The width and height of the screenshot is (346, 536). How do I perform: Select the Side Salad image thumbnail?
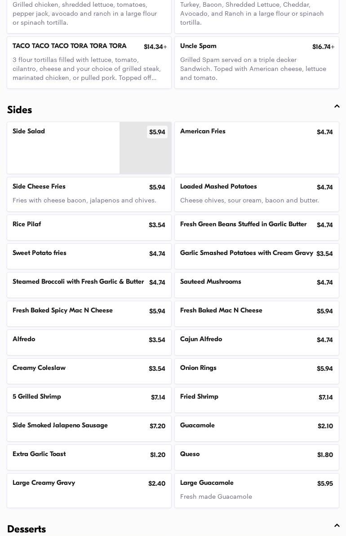click(x=145, y=153)
